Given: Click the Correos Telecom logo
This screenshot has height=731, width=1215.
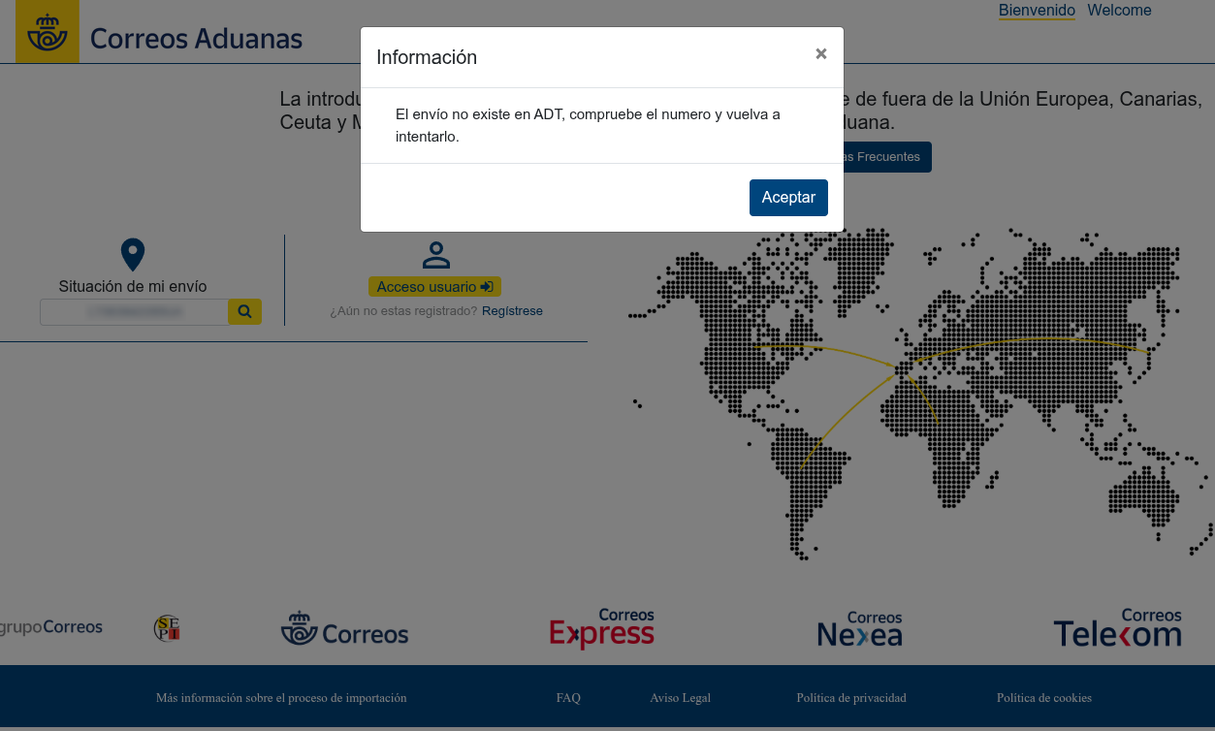Looking at the screenshot, I should [x=1117, y=628].
